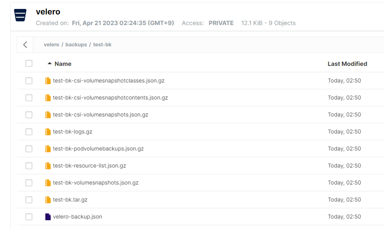
Task: Toggle the select-all checkbox in the header
Action: point(29,63)
